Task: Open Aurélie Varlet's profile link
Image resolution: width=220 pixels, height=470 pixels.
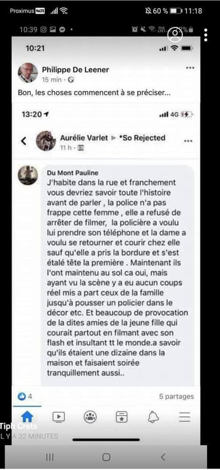Action: [x=84, y=138]
